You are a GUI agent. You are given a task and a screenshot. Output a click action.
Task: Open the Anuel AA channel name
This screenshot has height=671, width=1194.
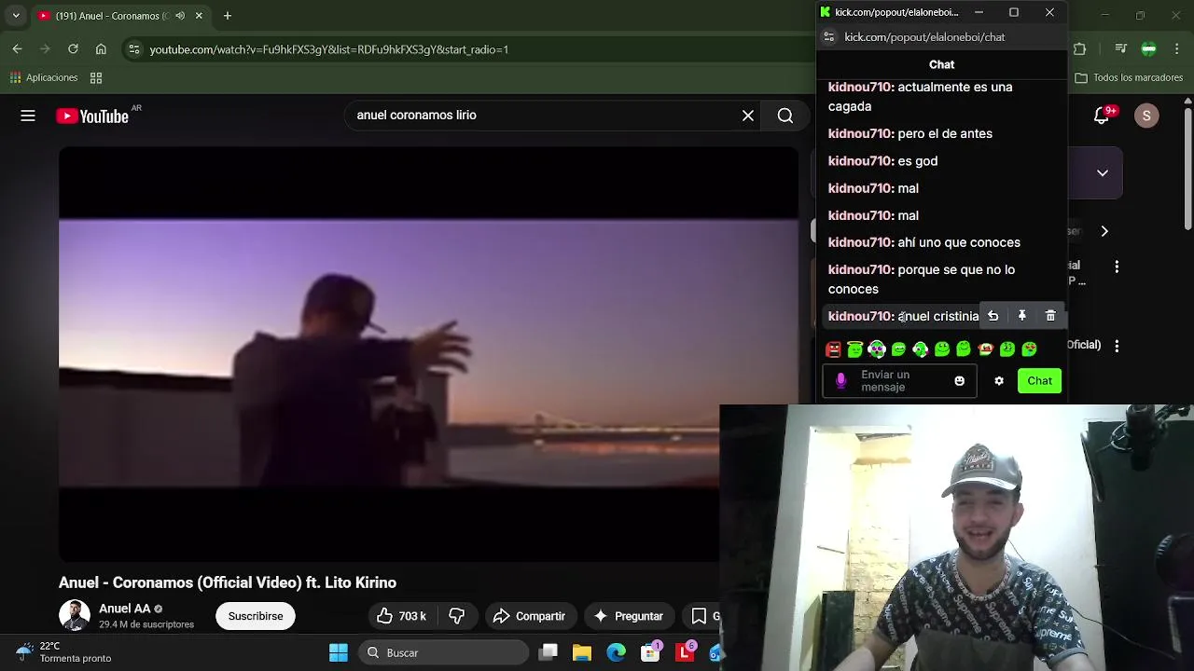click(125, 609)
